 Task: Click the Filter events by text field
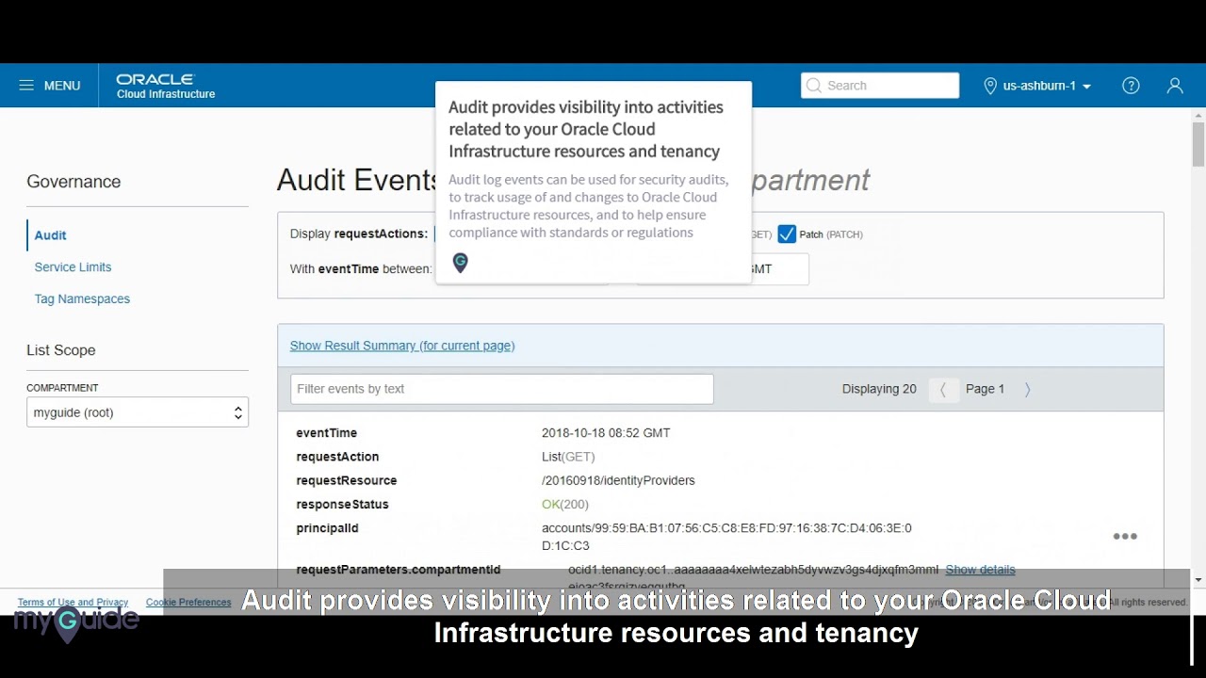point(502,389)
